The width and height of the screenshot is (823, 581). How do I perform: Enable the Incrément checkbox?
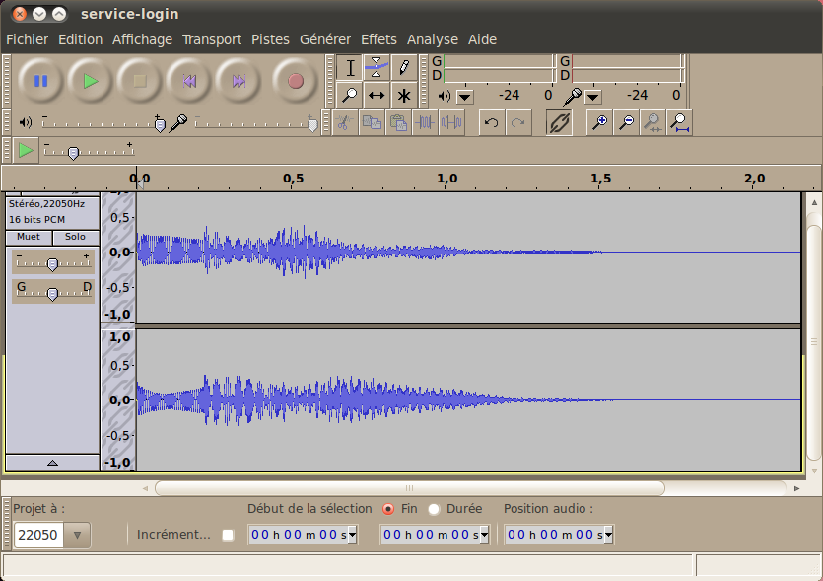229,535
